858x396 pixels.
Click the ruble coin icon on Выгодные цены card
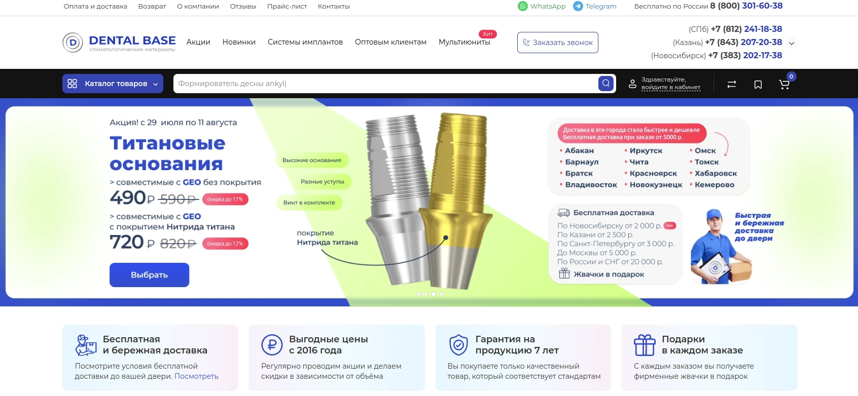(x=272, y=344)
